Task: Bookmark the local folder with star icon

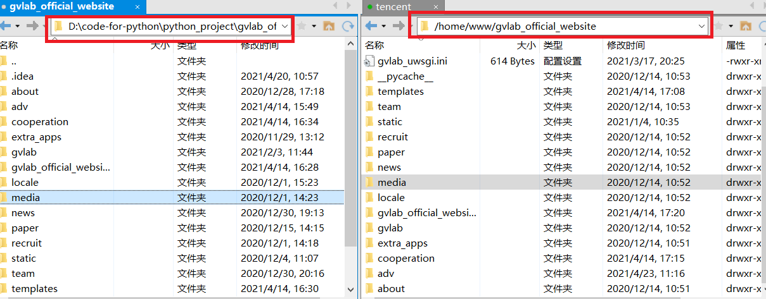Action: (x=302, y=26)
